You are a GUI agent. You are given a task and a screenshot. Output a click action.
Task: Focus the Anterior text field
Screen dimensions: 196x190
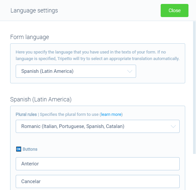click(x=98, y=164)
